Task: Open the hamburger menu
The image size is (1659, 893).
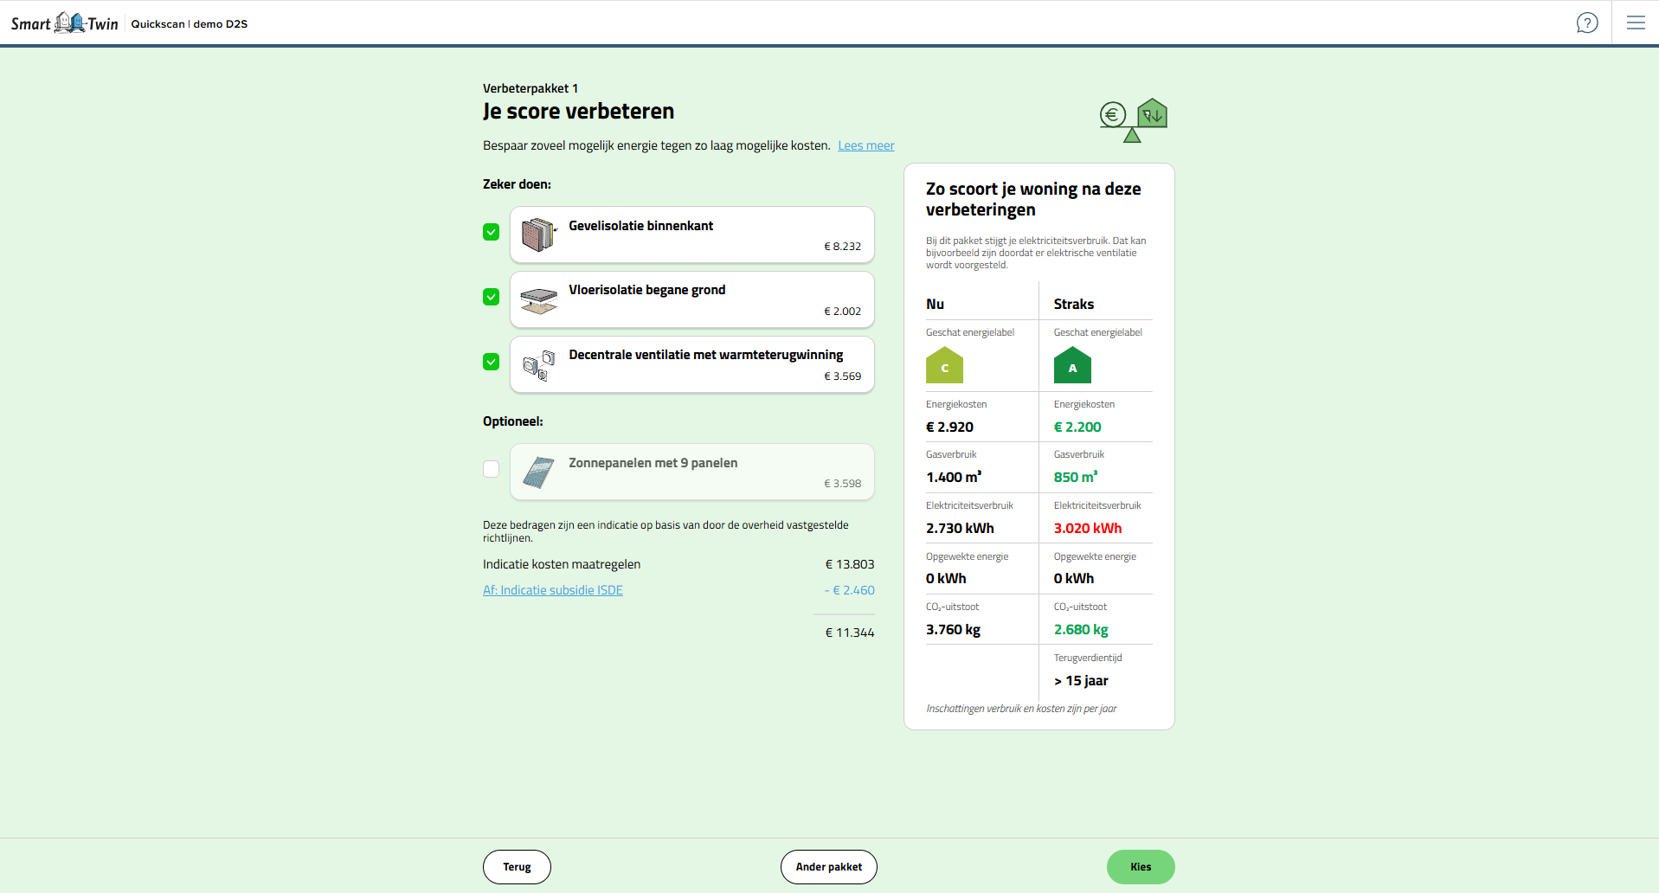Action: coord(1635,23)
